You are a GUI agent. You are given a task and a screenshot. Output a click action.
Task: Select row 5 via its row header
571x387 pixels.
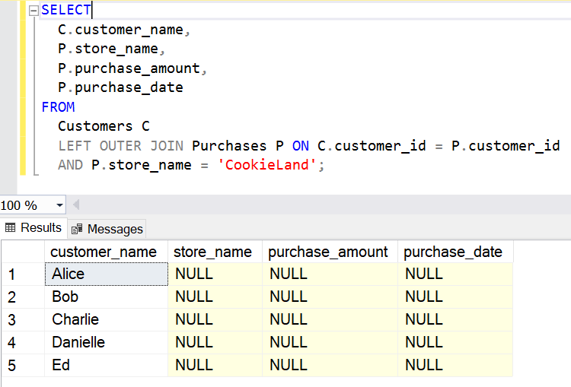point(21,365)
